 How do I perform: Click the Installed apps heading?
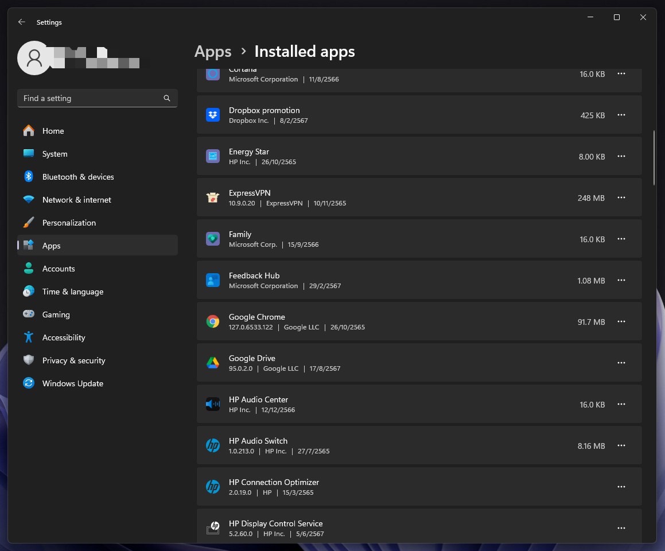click(x=305, y=52)
